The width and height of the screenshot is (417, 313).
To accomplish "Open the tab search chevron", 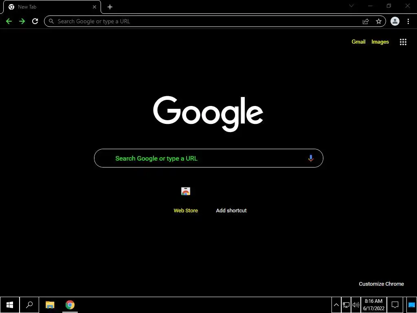I will pyautogui.click(x=351, y=6).
